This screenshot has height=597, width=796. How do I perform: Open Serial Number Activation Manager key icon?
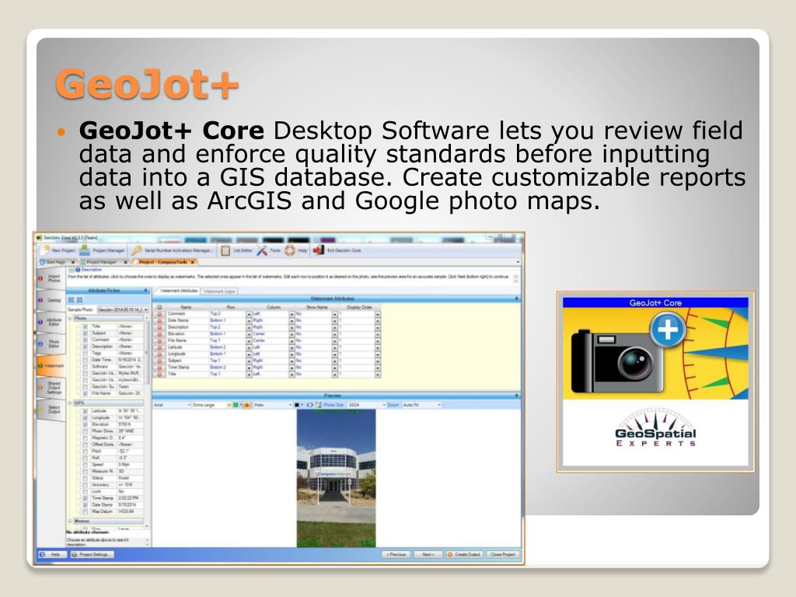pyautogui.click(x=136, y=250)
